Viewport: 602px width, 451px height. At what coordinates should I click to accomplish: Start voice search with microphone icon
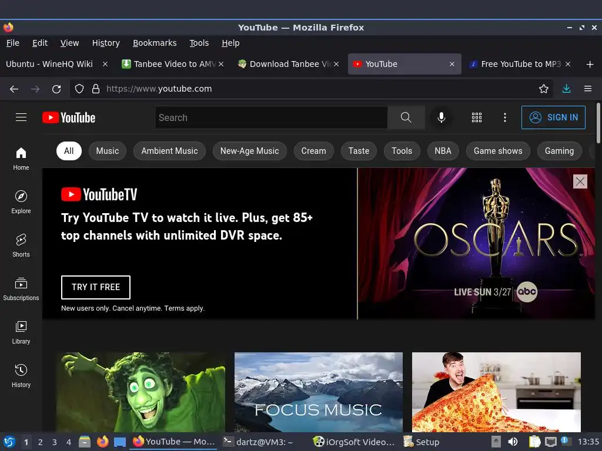pyautogui.click(x=441, y=117)
